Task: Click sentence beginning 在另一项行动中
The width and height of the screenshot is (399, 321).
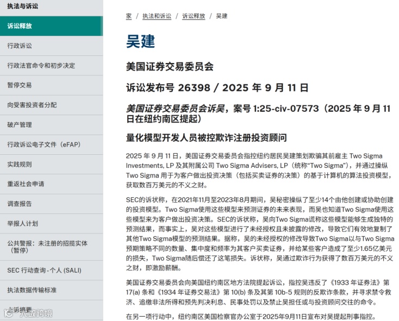Action: tap(251, 317)
